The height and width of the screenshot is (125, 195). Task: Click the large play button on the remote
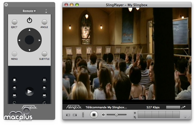point(29,91)
